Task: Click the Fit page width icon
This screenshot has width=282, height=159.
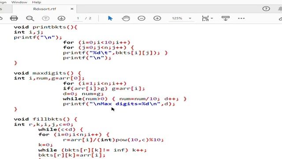Action: point(205,18)
